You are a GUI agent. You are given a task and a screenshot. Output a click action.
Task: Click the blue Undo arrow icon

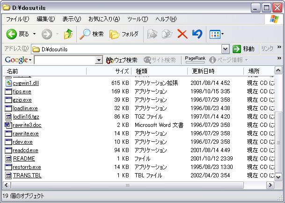tap(197, 34)
